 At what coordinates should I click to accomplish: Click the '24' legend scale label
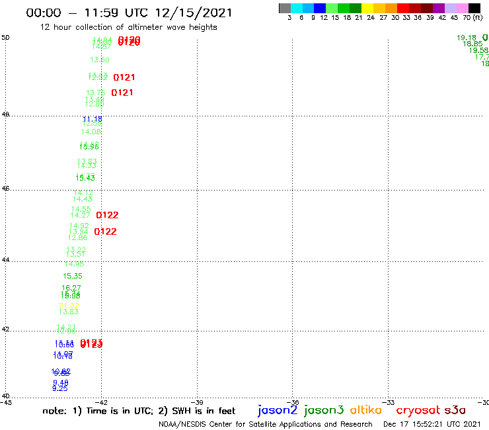371,18
